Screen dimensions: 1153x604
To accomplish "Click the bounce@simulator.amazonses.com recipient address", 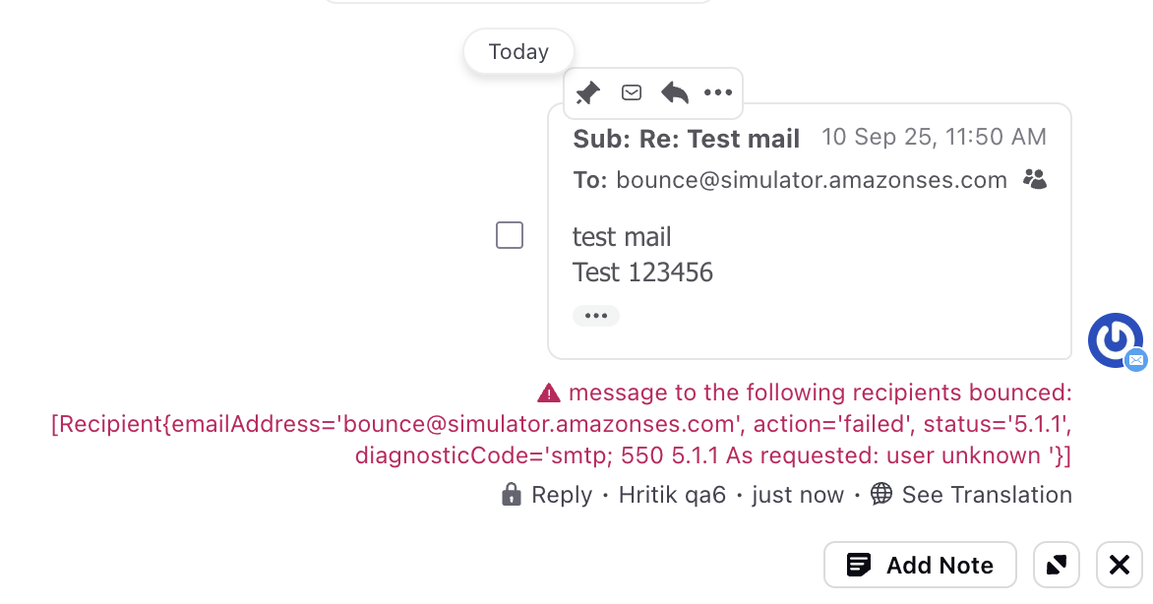I will coord(811,179).
